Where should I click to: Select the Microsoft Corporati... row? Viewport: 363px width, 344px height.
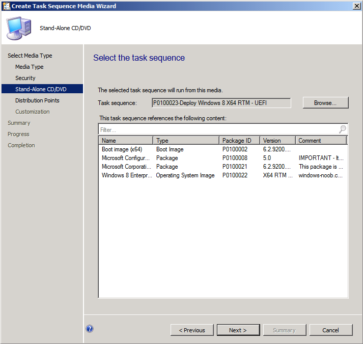pos(223,167)
